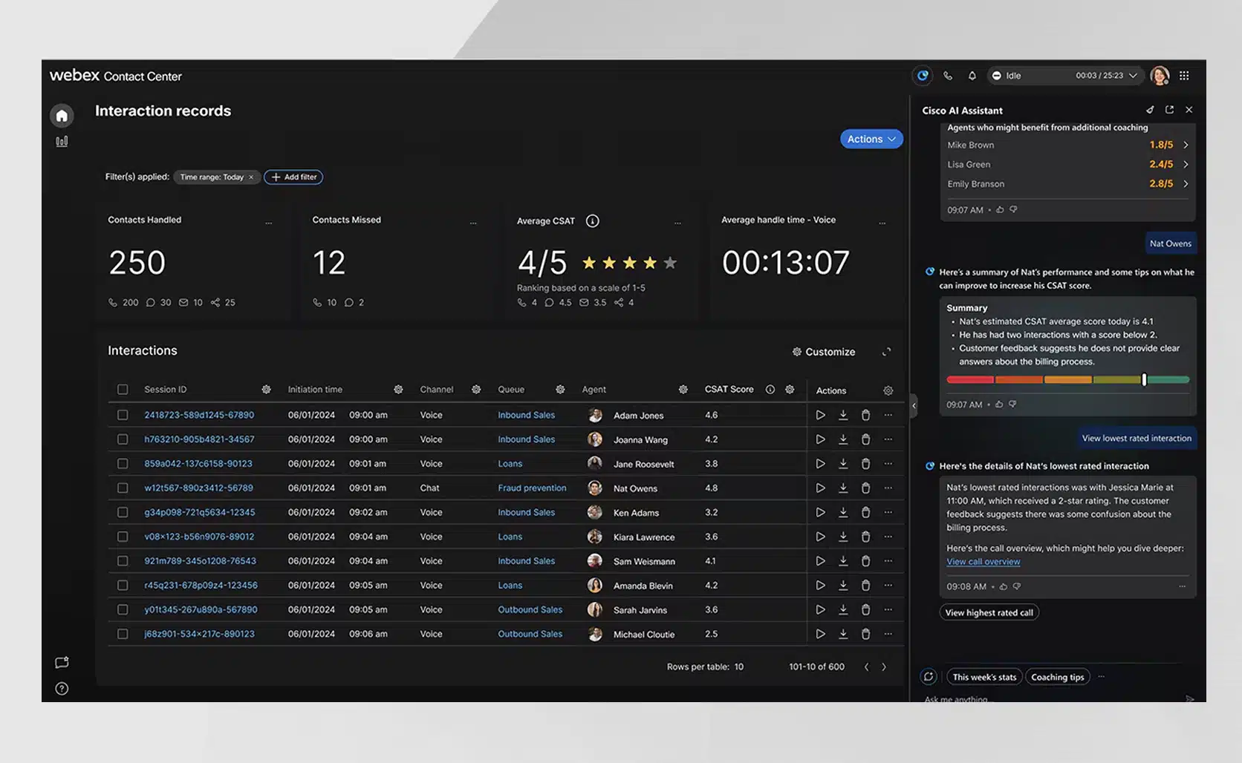The image size is (1242, 763).
Task: Collapse the AI Assistant side panel handle
Action: tap(914, 405)
